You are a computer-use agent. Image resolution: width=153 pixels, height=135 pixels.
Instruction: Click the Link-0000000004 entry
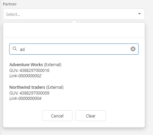tap(25, 98)
